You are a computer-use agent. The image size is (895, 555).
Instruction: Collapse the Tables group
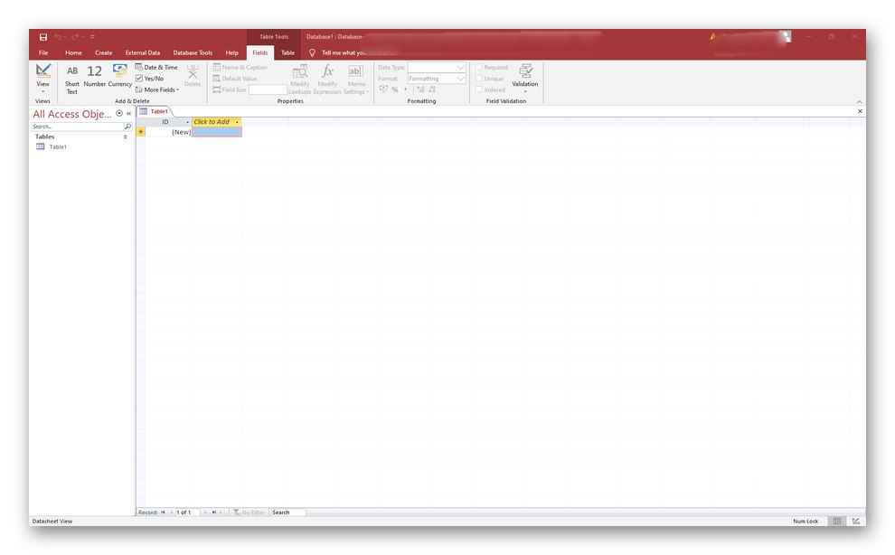pyautogui.click(x=125, y=137)
